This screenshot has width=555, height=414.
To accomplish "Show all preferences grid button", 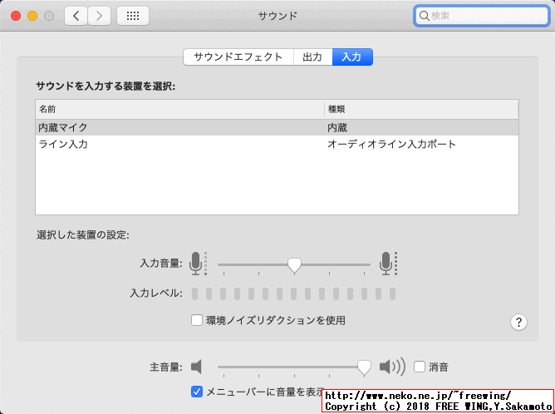I will tap(133, 16).
